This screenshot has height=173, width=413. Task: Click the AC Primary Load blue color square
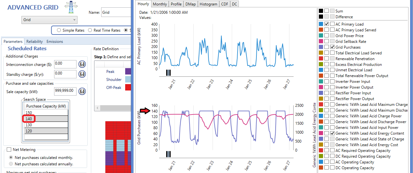tap(321, 24)
